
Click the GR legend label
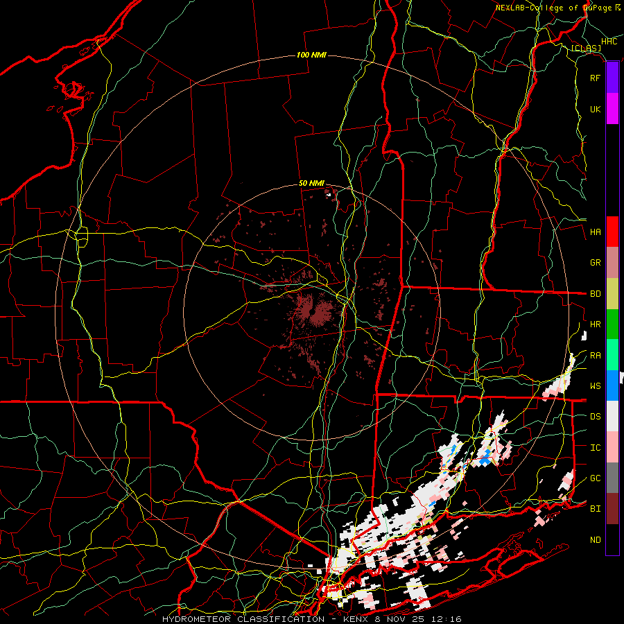595,263
